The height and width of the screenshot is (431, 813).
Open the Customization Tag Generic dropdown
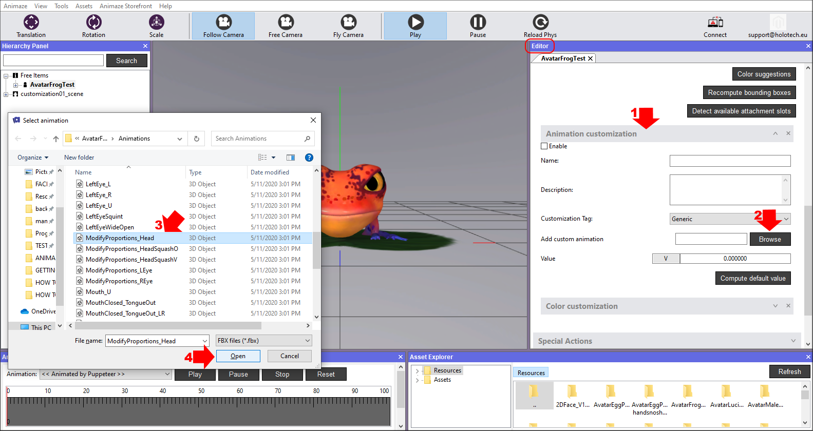click(x=730, y=219)
